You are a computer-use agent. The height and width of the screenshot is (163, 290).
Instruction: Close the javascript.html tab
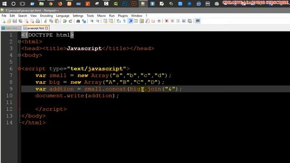pyautogui.click(x=46, y=28)
